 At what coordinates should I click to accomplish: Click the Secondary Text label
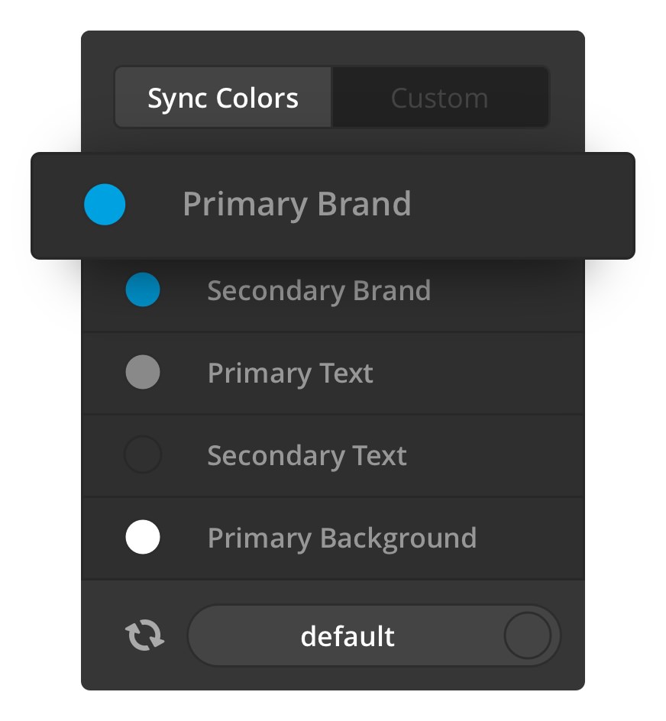(x=307, y=456)
